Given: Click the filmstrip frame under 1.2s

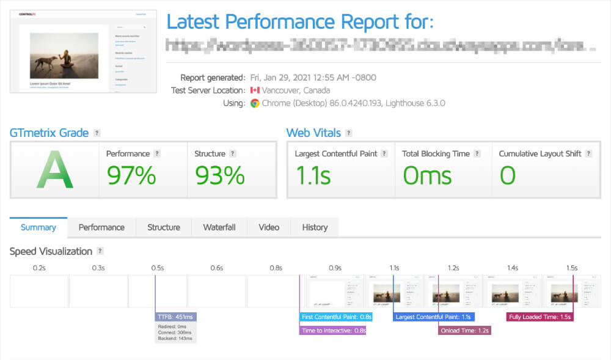Looking at the screenshot, I should click(453, 292).
